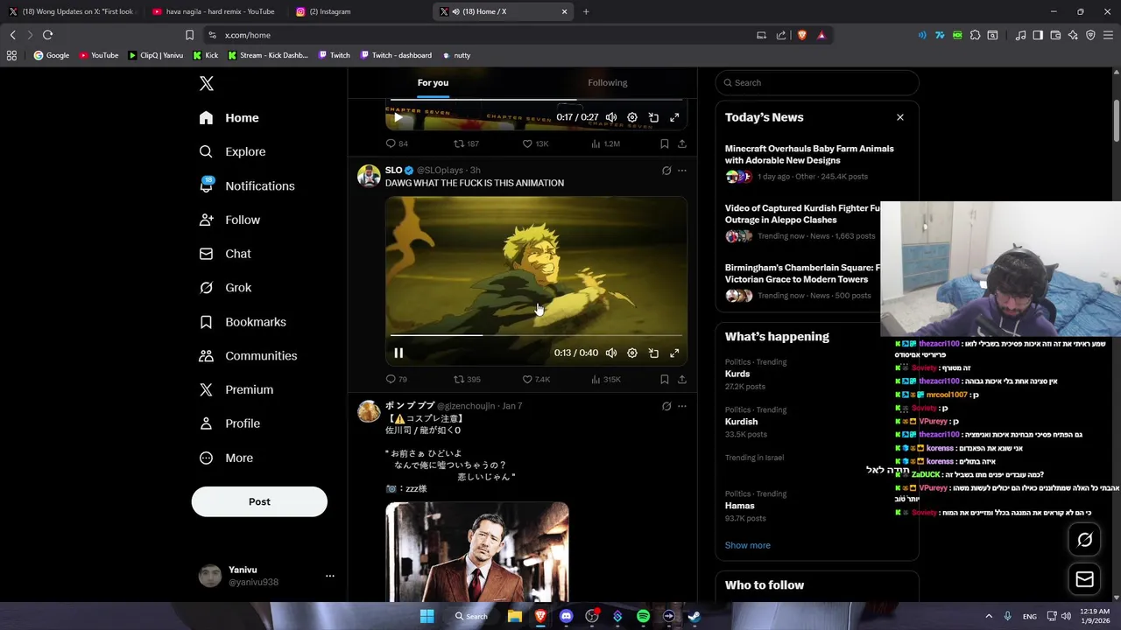Viewport: 1121px width, 630px height.
Task: Open Grok explain icon on gizenchoujin tweet
Action: [x=666, y=406]
